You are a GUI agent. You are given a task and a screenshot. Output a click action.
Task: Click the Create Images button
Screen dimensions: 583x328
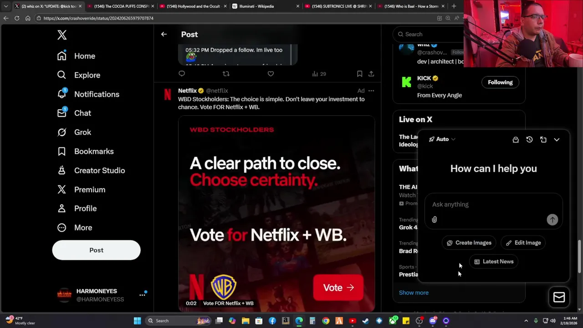(x=469, y=243)
